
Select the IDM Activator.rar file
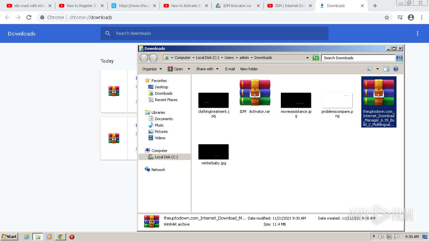click(255, 96)
